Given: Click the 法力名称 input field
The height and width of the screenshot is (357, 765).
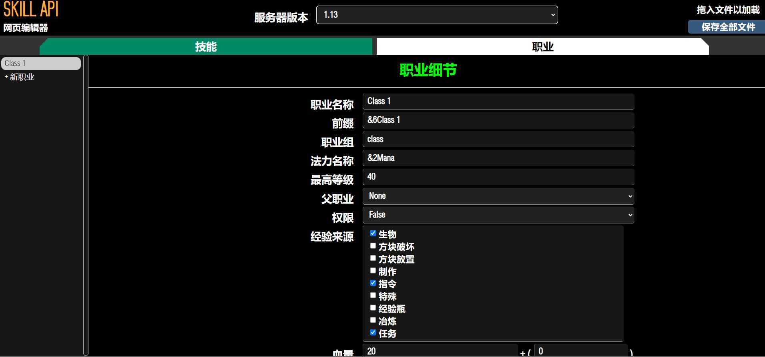Looking at the screenshot, I should click(498, 158).
